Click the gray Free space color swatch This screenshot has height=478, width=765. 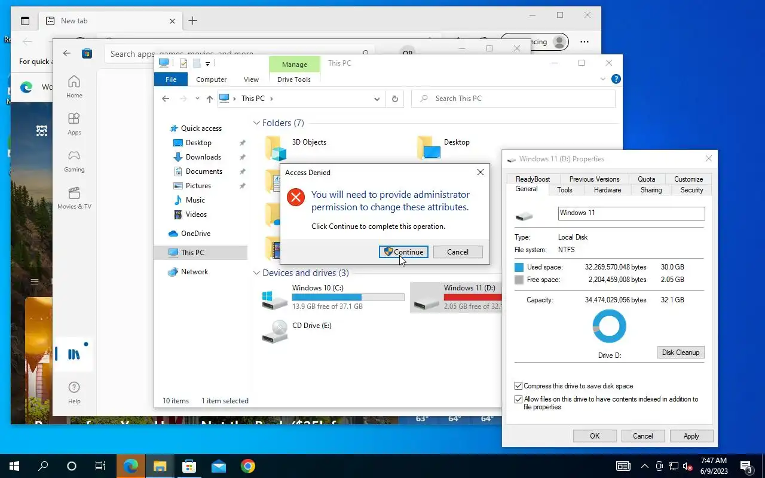519,280
